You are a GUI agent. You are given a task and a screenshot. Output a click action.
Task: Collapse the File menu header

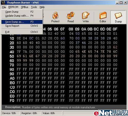(x=4, y=7)
